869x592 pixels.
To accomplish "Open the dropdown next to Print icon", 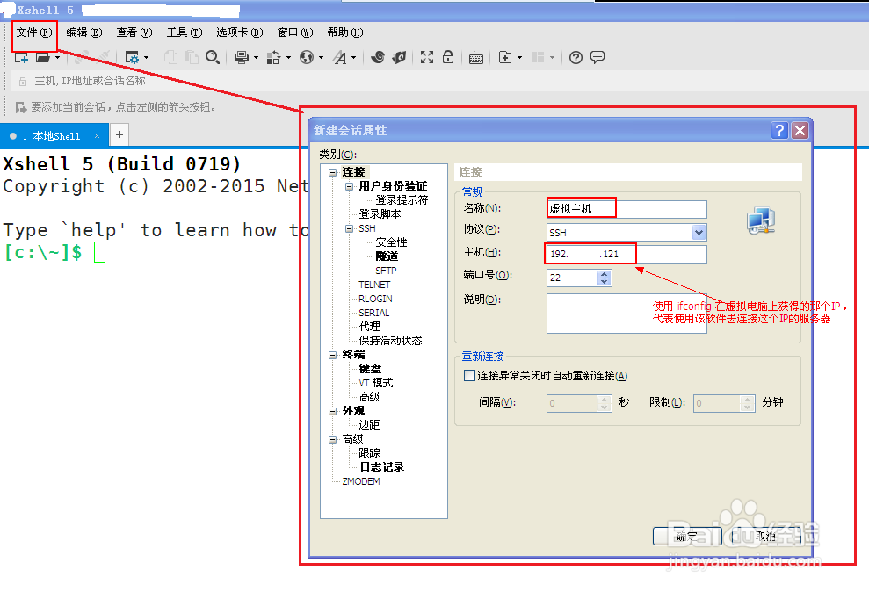I will click(256, 58).
